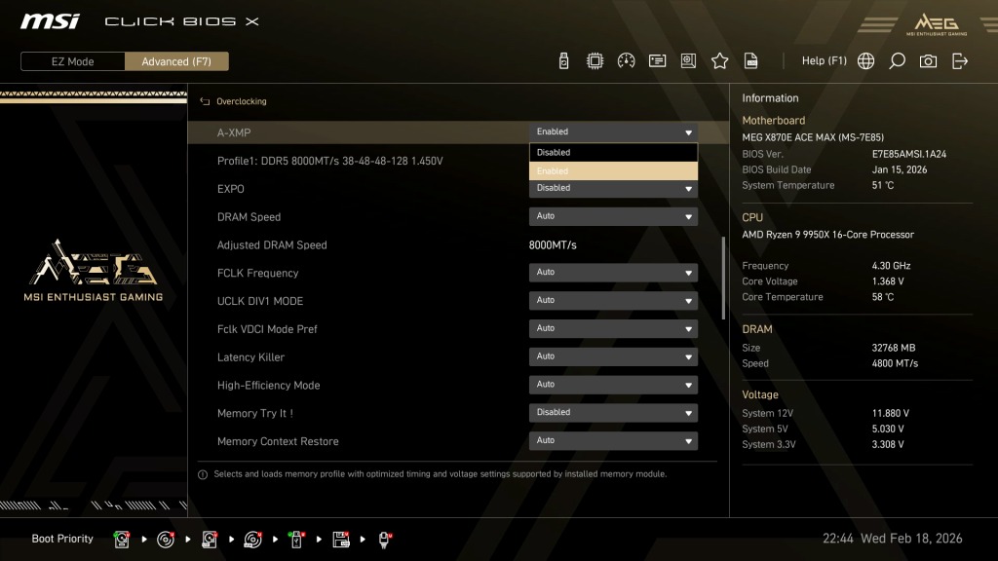Open the Fclk VDCI Mode Pref dropdown
This screenshot has width=998, height=561.
point(613,328)
